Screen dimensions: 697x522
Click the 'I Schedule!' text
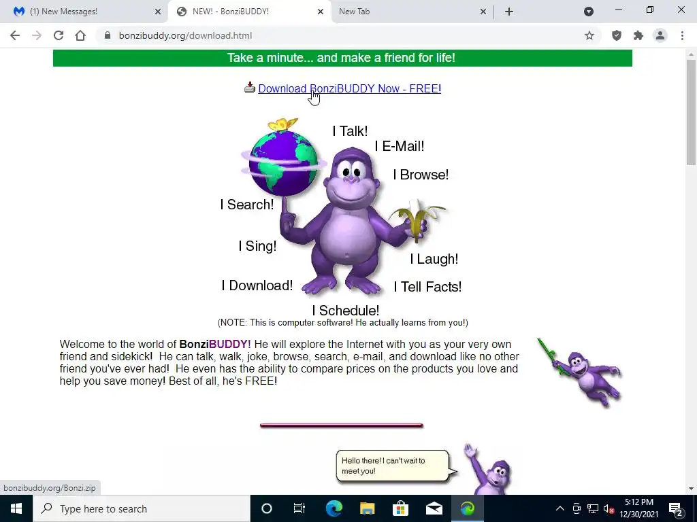[346, 311]
